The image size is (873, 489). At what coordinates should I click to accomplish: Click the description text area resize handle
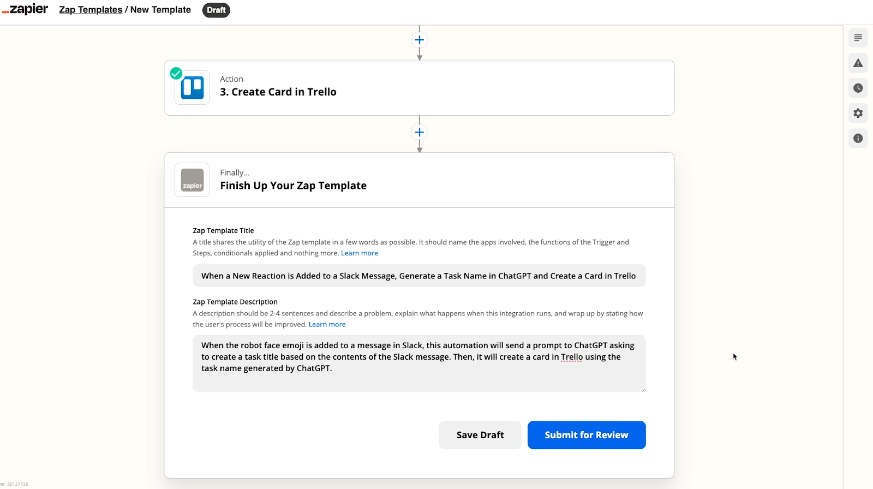[x=643, y=389]
